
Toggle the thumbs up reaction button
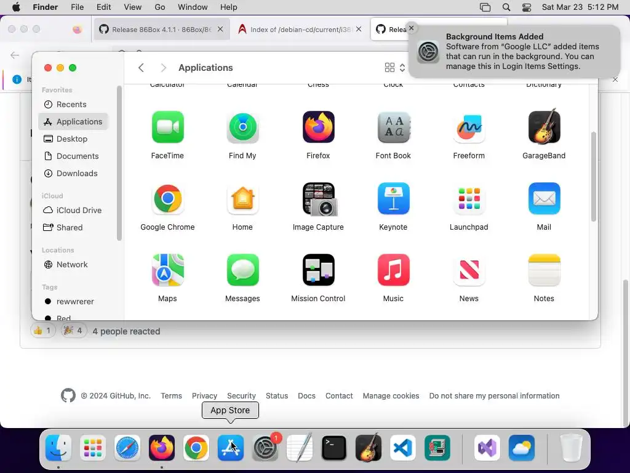(x=42, y=331)
